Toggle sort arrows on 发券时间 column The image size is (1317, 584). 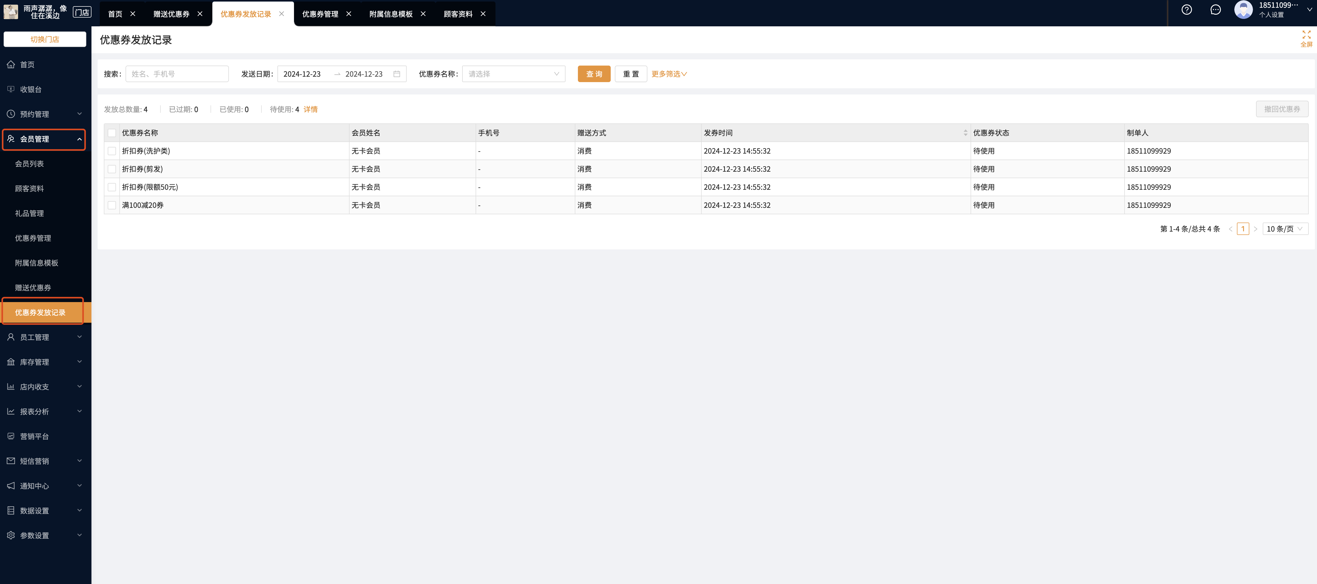tap(965, 133)
